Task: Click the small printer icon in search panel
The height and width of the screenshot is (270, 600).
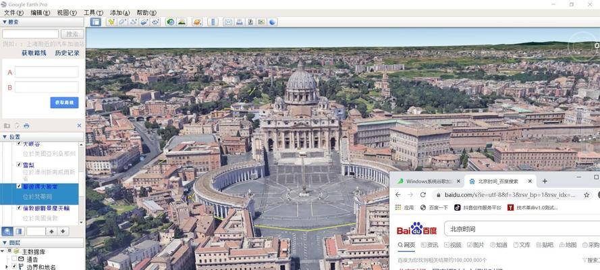Action: 26,126
